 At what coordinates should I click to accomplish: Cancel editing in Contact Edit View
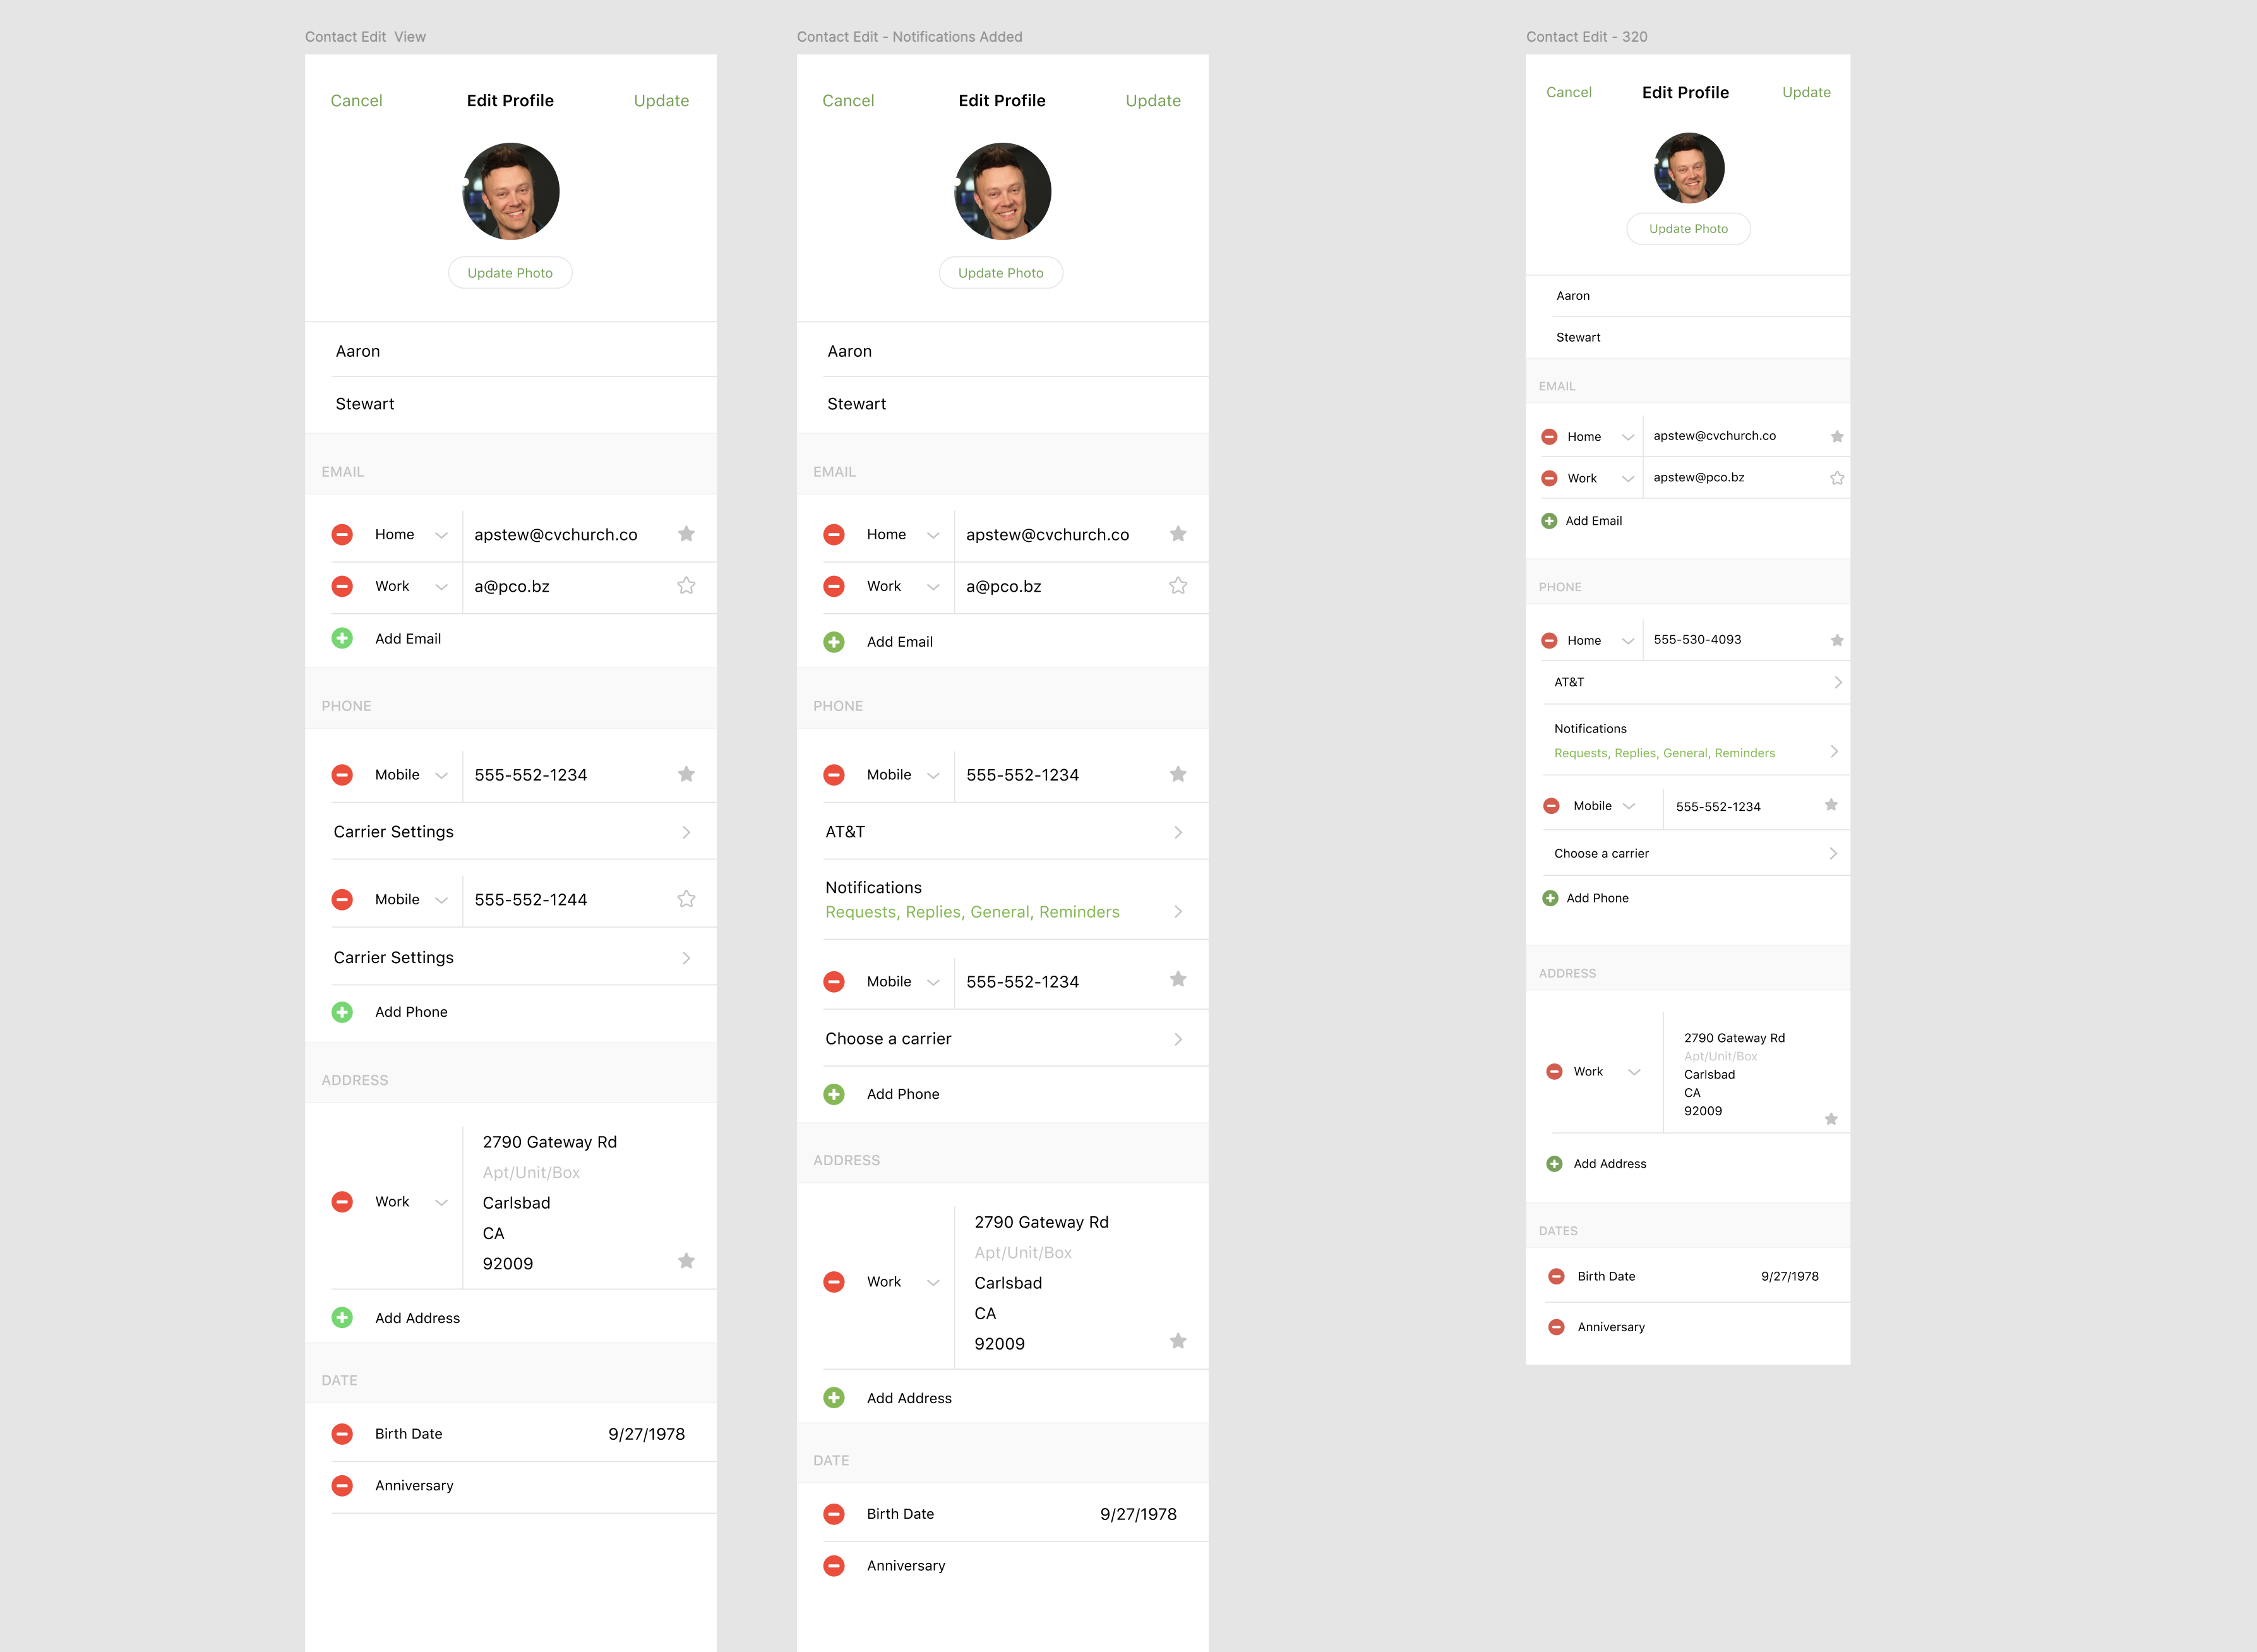coord(356,101)
